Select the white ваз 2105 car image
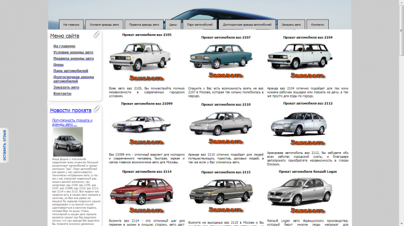The height and width of the screenshot is (226, 404). (140, 57)
